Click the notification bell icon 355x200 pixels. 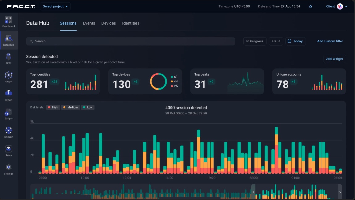pos(311,6)
